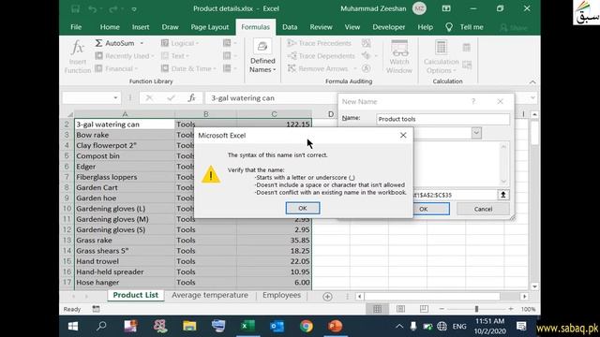This screenshot has width=600, height=337.
Task: Collapse the ribbon with the chevron
Action: (532, 82)
